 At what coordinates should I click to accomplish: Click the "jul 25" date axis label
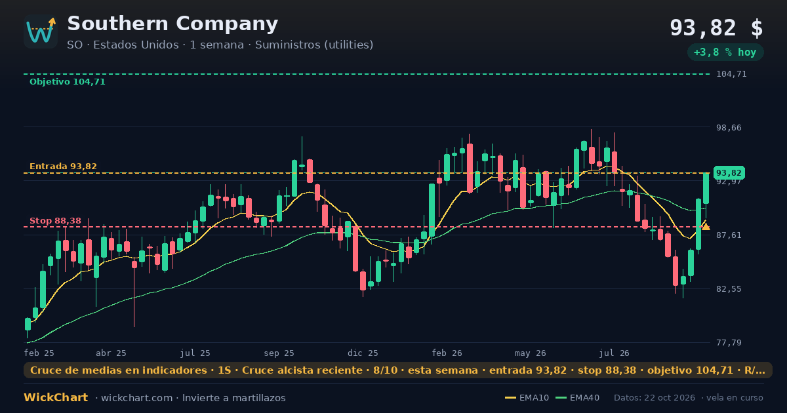coord(195,353)
